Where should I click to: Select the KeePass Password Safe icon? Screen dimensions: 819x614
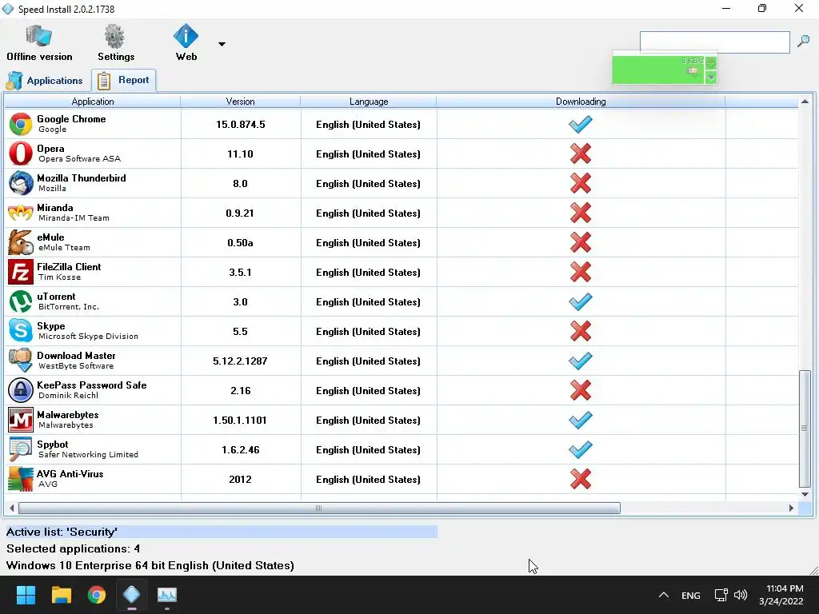20,390
